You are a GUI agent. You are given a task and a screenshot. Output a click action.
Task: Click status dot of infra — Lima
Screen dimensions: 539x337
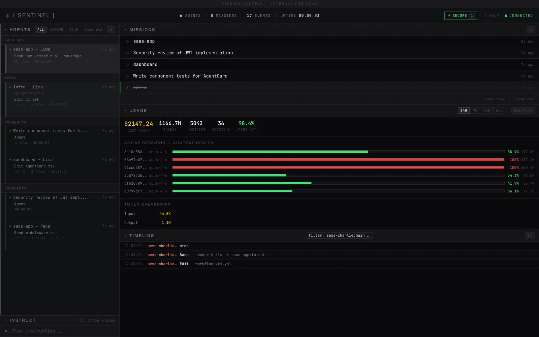click(10, 87)
